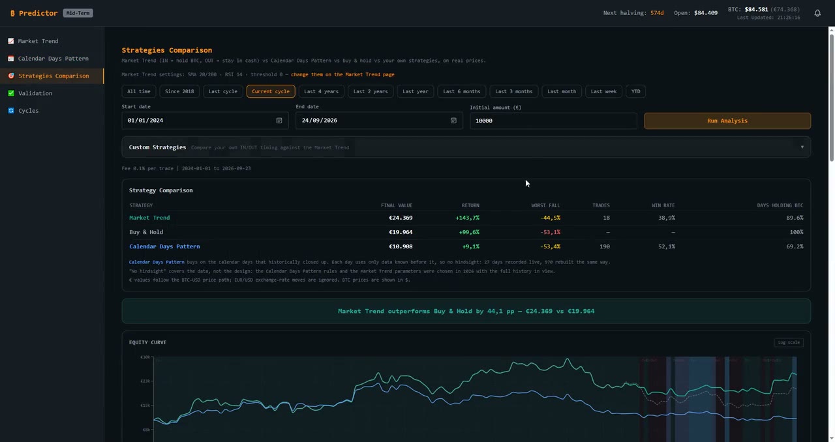Click the Strategies Comparison target icon

pos(11,76)
